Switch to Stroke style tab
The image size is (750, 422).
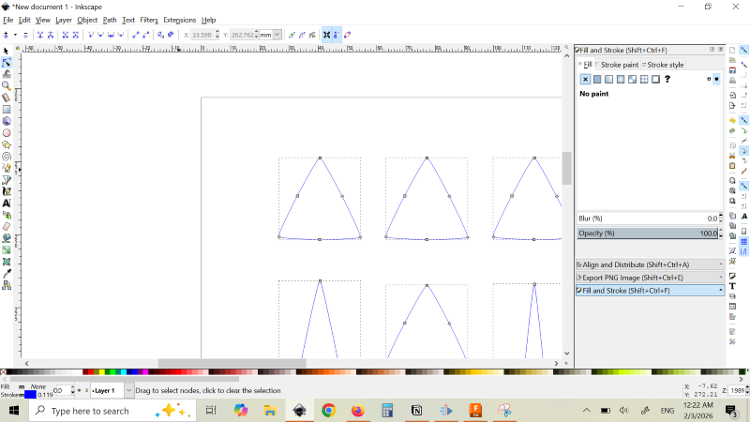(x=663, y=65)
